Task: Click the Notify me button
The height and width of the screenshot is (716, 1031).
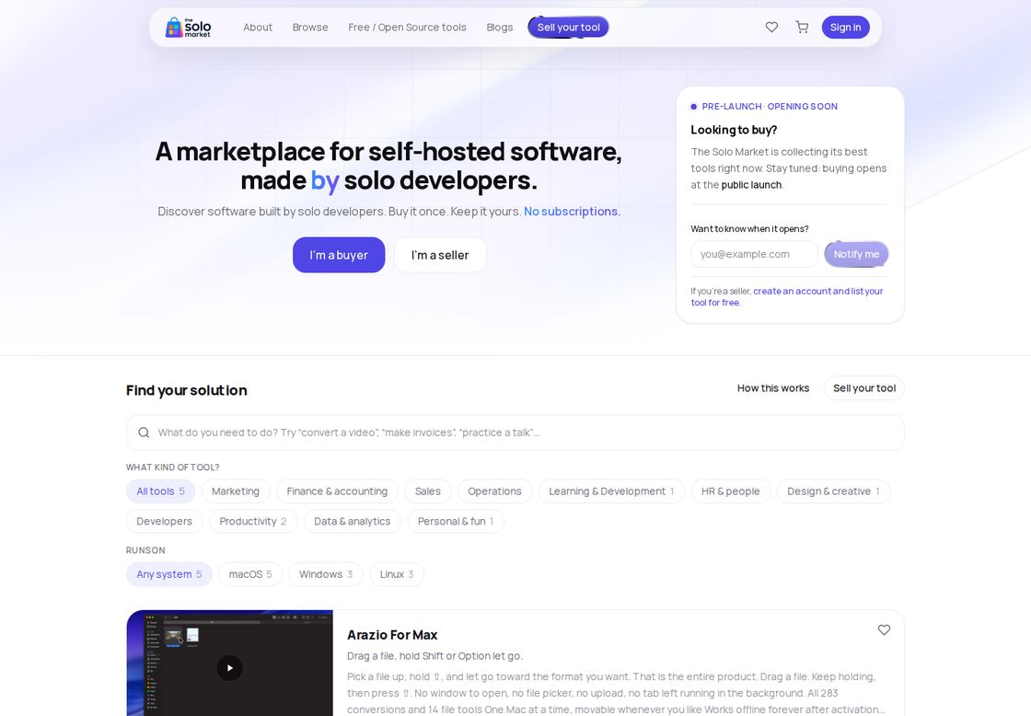Action: click(856, 254)
